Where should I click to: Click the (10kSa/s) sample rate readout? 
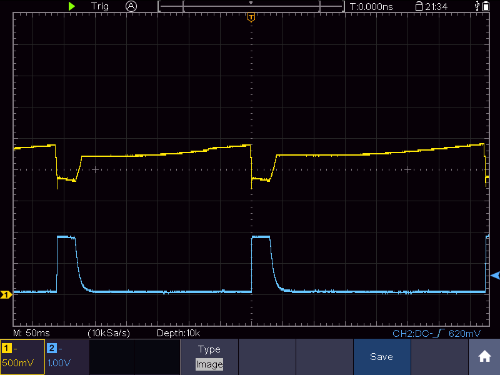109,333
